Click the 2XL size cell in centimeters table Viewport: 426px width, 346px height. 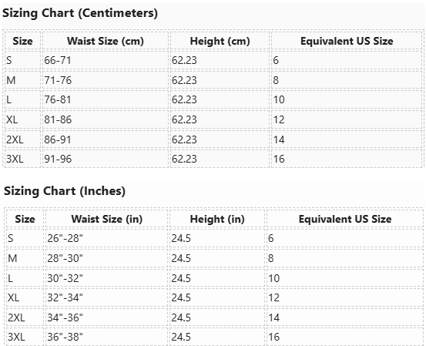tap(22, 139)
